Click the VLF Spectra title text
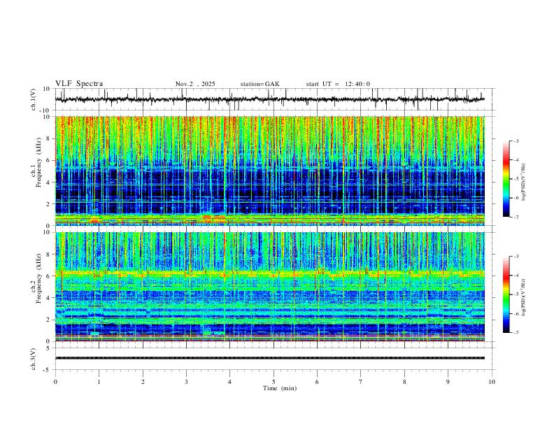The height and width of the screenshot is (428, 554). click(79, 84)
